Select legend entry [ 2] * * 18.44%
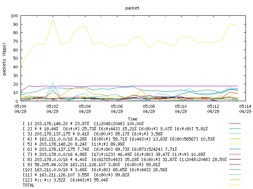This screenshot has width=253, height=189. click(115, 129)
